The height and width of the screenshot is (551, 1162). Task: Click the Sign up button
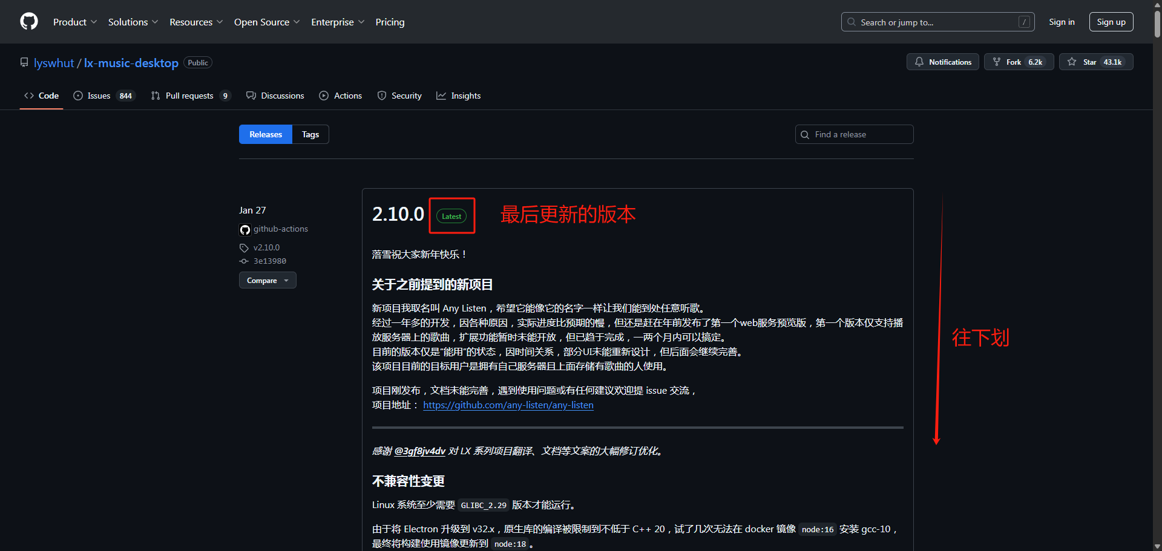coord(1111,22)
